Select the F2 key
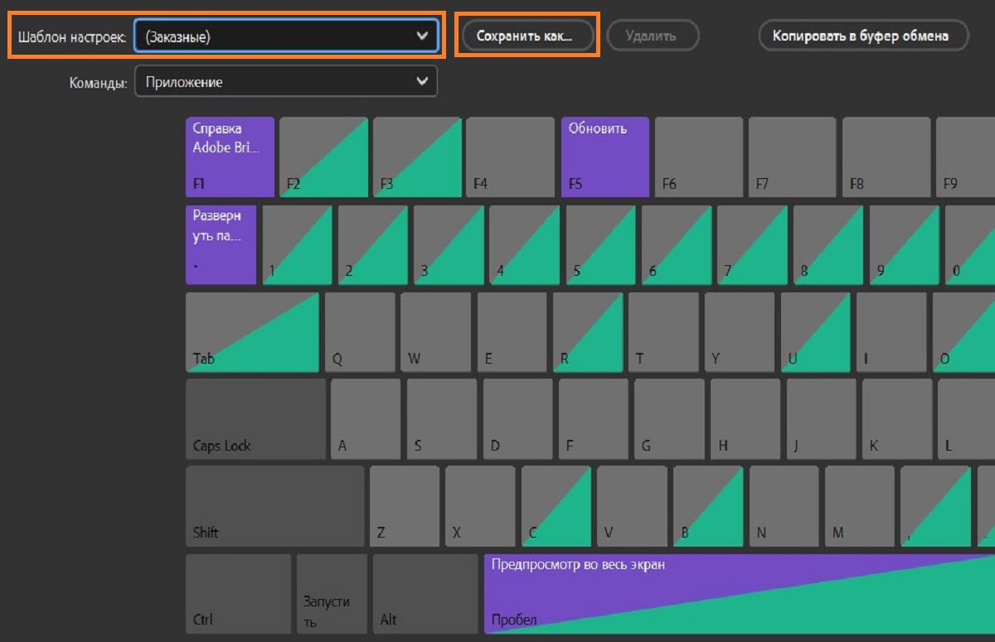This screenshot has height=642, width=995. pyautogui.click(x=323, y=157)
